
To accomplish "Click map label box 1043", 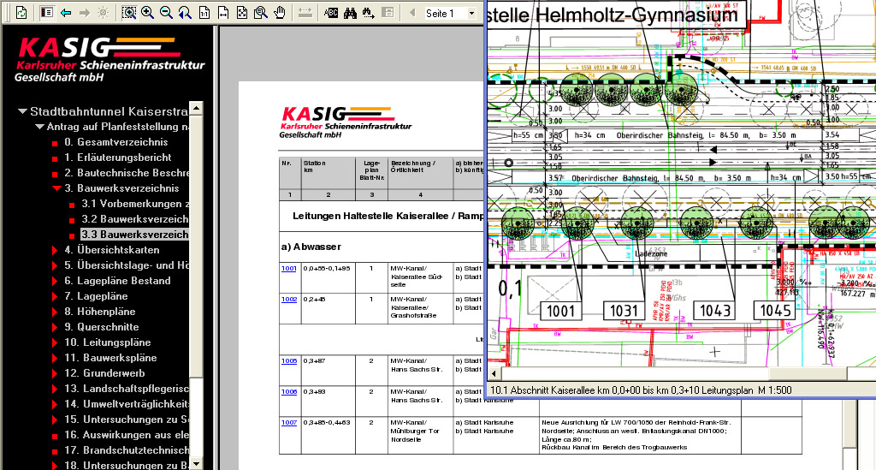I will (714, 311).
